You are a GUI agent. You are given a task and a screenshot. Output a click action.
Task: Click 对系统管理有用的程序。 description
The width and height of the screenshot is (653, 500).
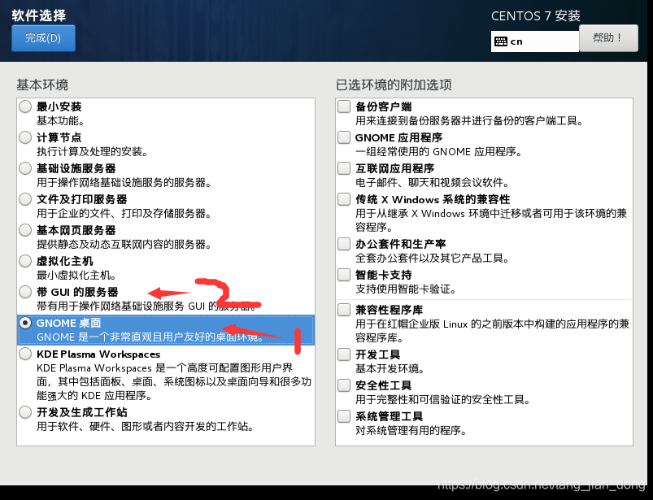(x=411, y=430)
